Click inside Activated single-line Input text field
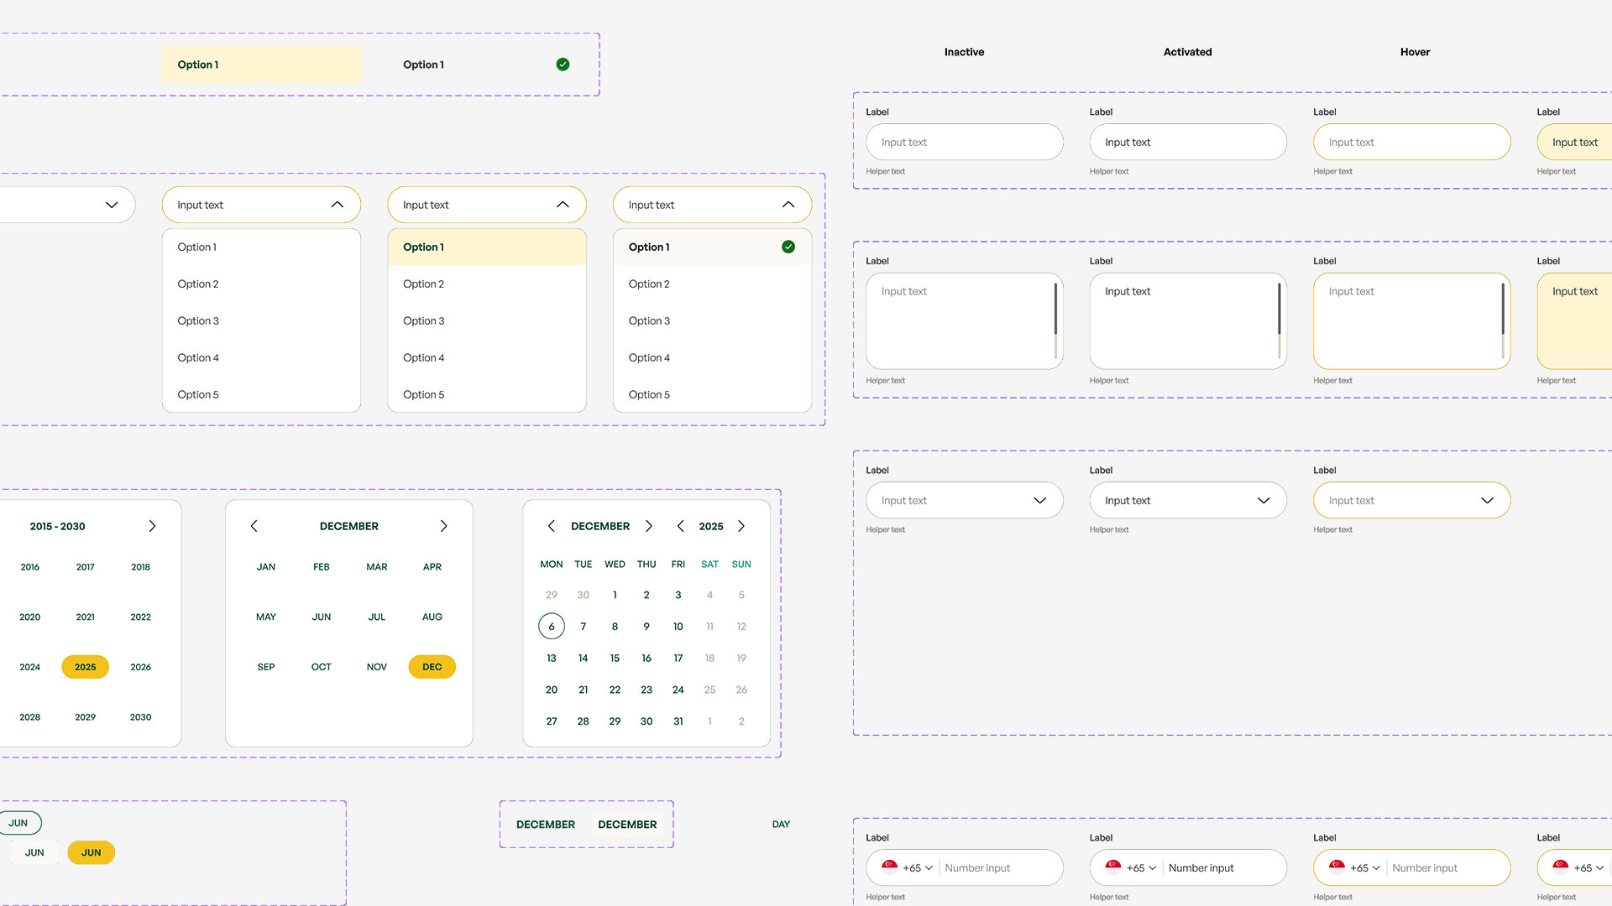This screenshot has width=1612, height=906. click(x=1188, y=142)
